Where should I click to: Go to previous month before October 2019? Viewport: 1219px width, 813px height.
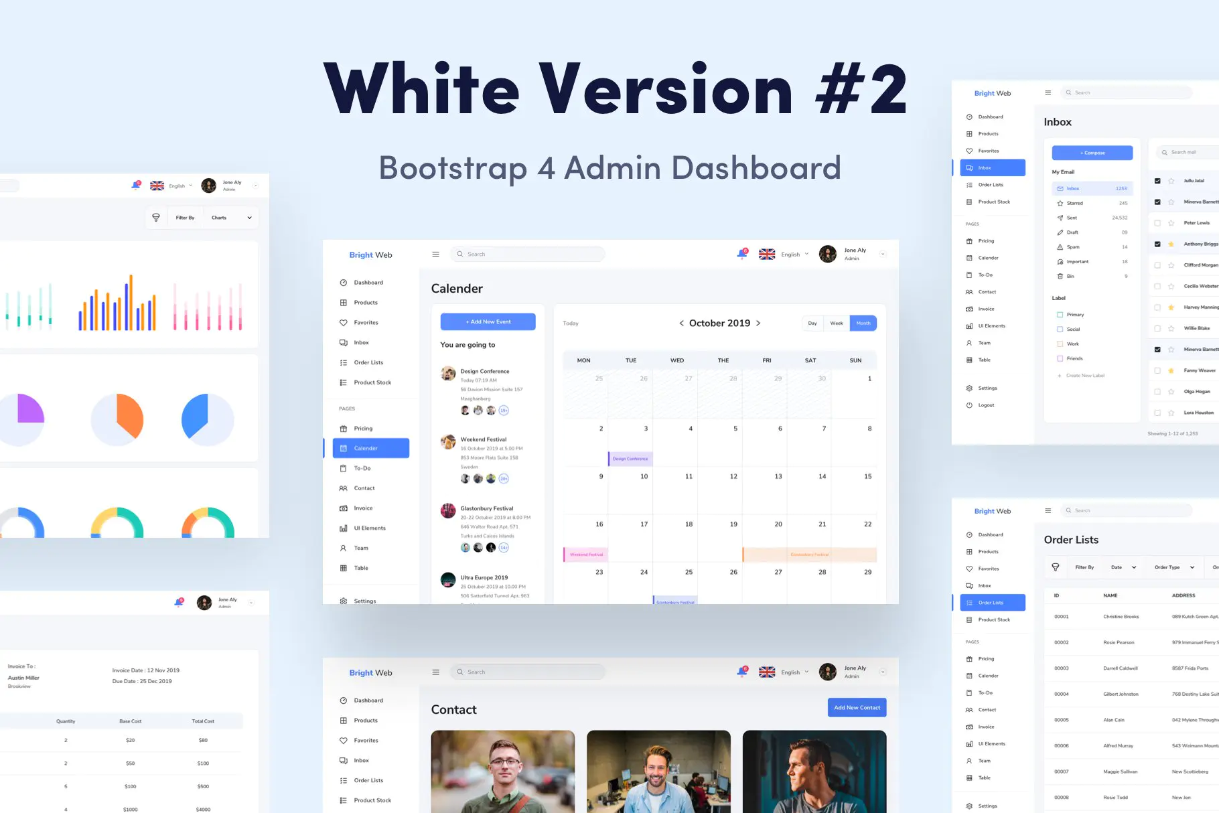[681, 323]
